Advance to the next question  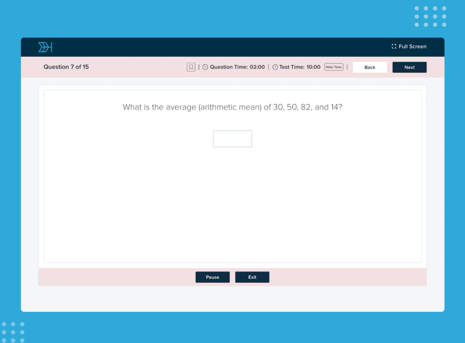pyautogui.click(x=409, y=67)
